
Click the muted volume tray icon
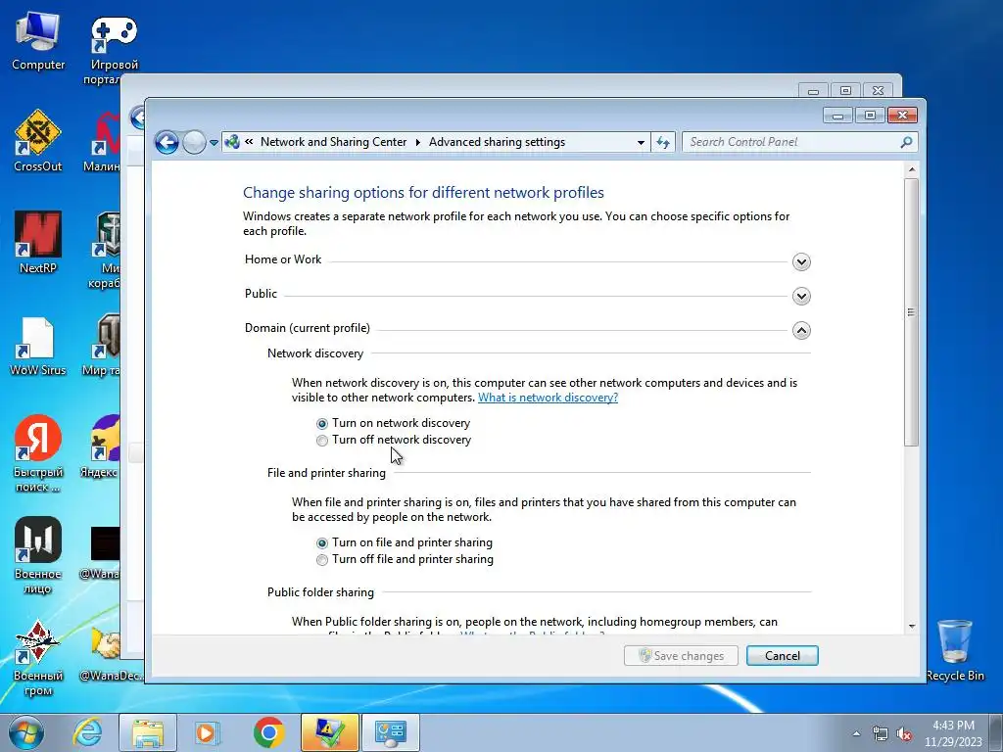[904, 733]
